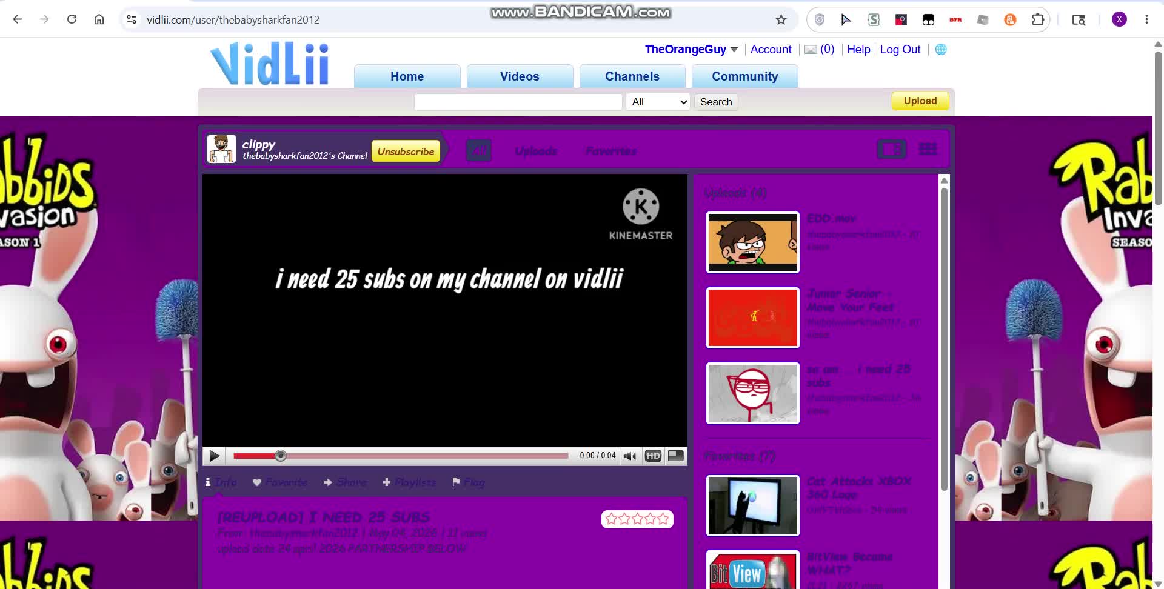Flag this video
1164x589 pixels.
click(469, 482)
